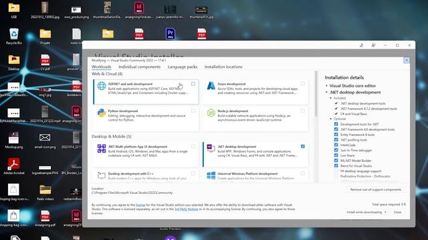Switch to the Workloads tab
Screen dimensions: 428x240
point(101,67)
